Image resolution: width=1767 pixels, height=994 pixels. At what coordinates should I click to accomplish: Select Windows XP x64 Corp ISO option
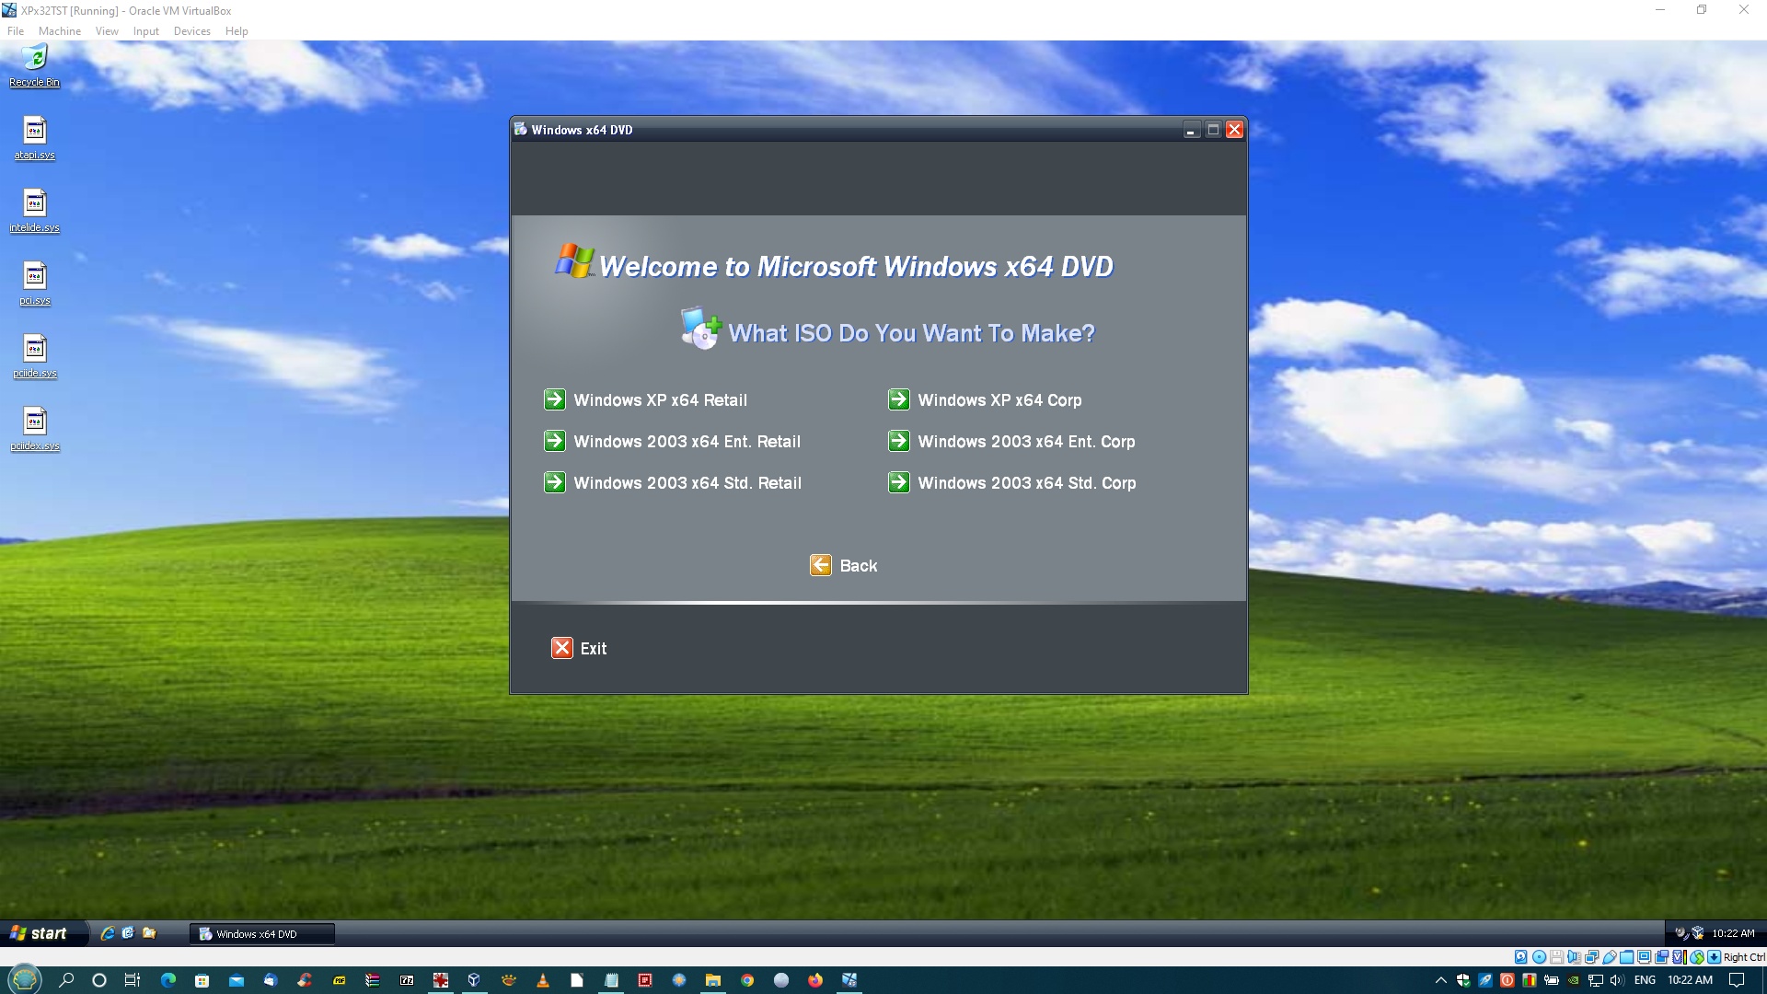coord(999,400)
